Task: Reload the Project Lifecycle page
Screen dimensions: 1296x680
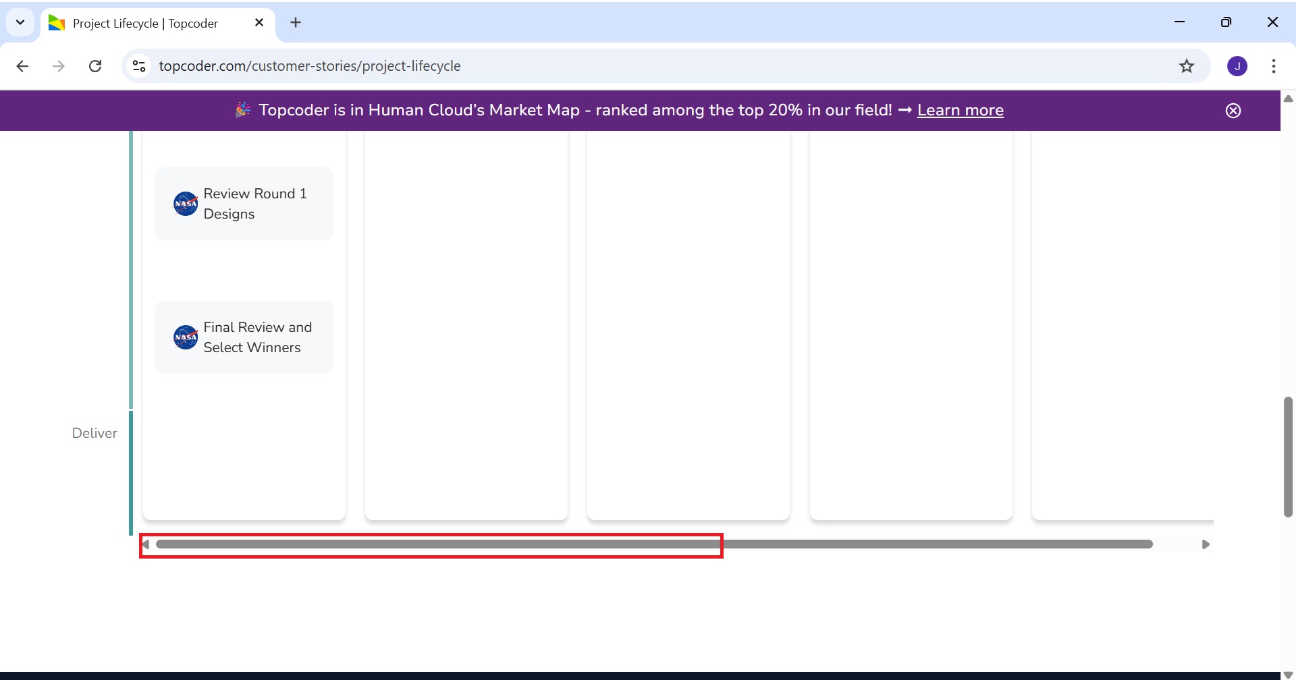Action: [95, 66]
